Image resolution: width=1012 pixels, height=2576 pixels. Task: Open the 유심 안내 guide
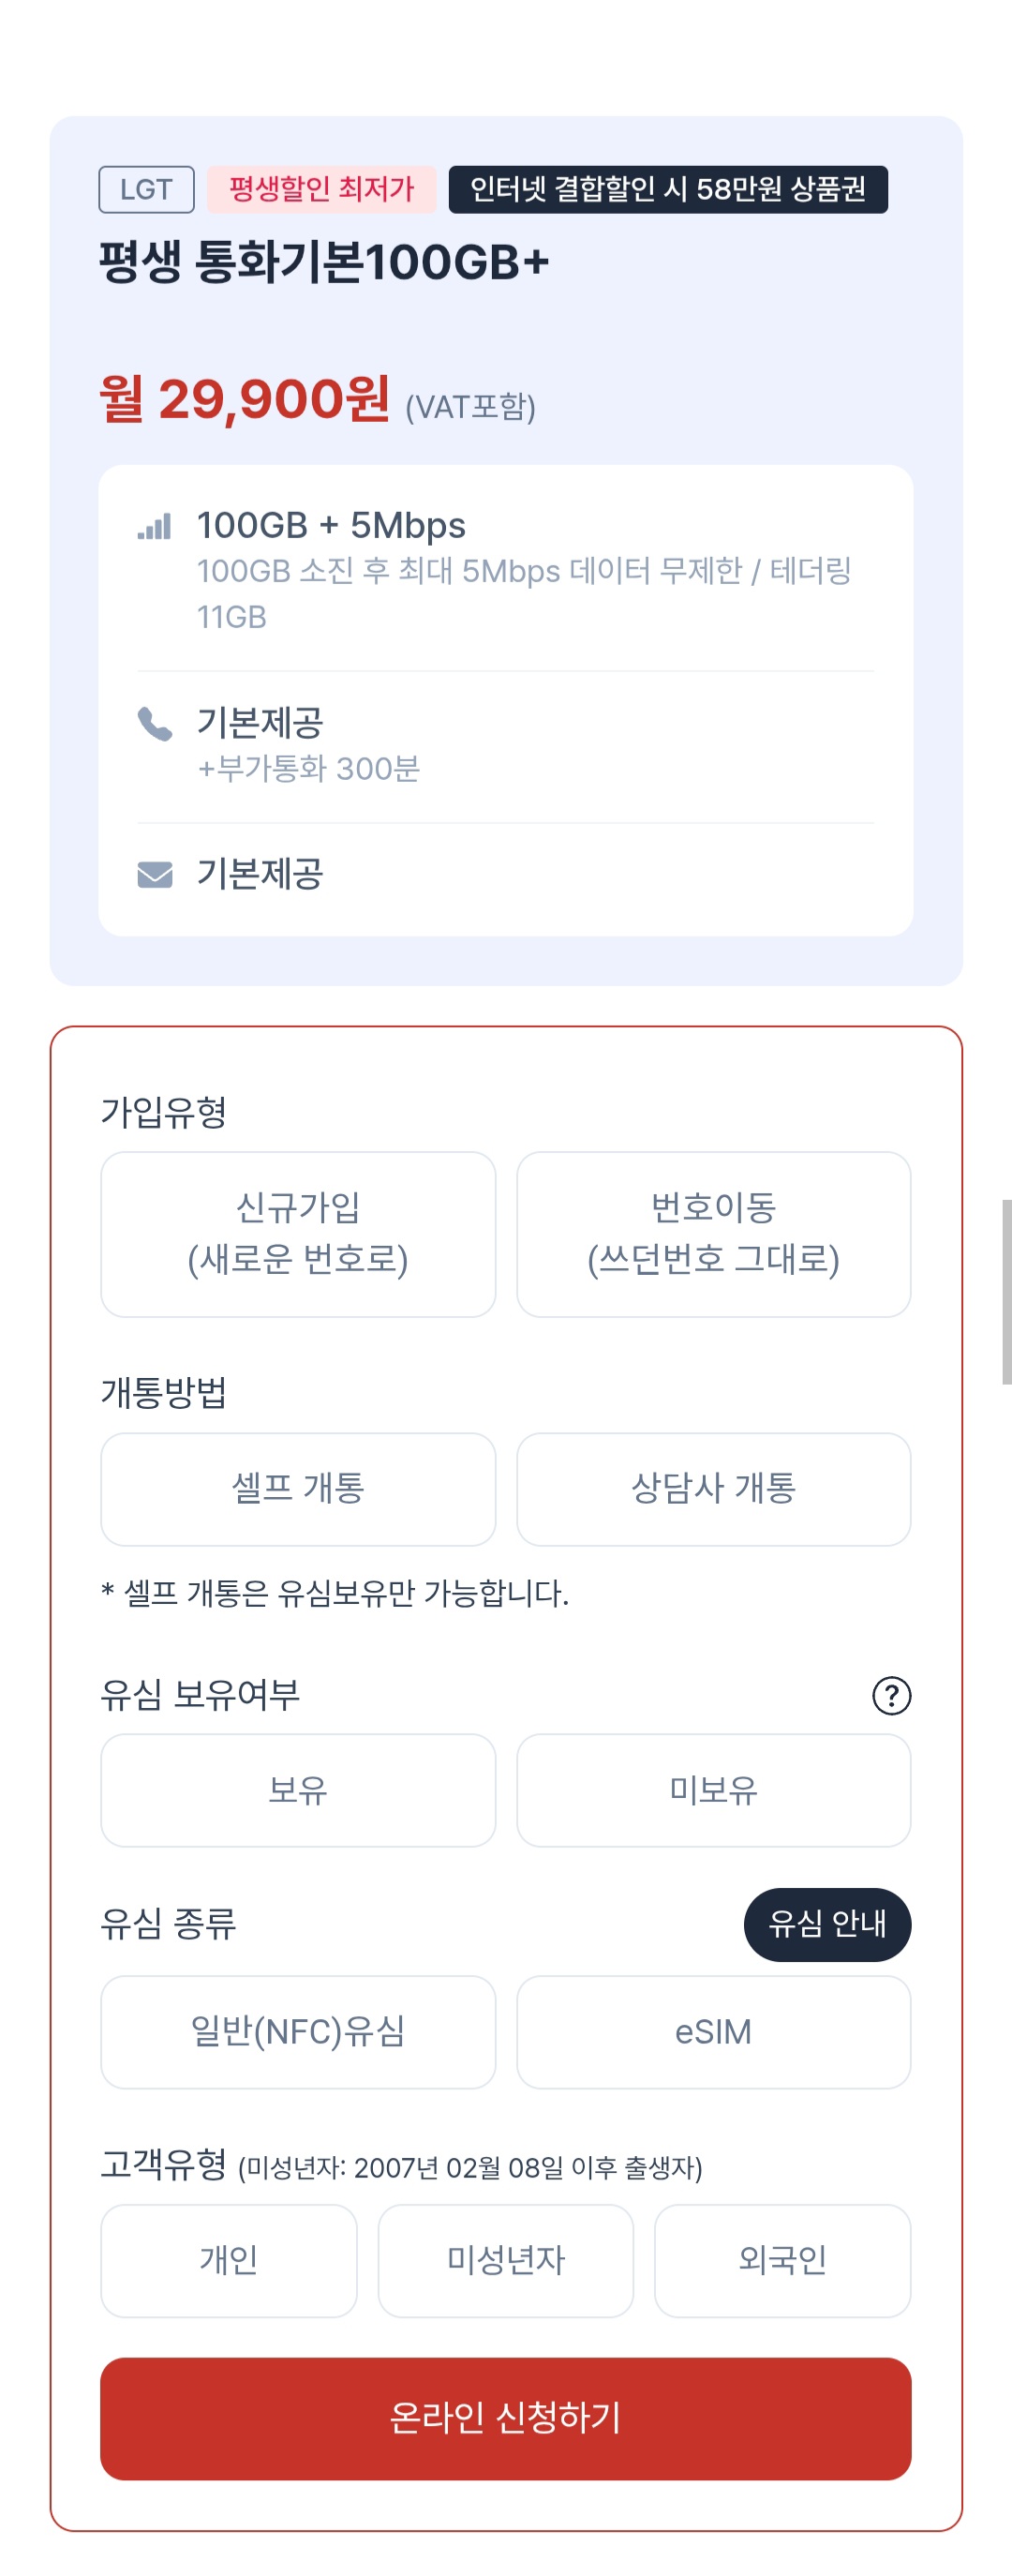click(x=827, y=1923)
